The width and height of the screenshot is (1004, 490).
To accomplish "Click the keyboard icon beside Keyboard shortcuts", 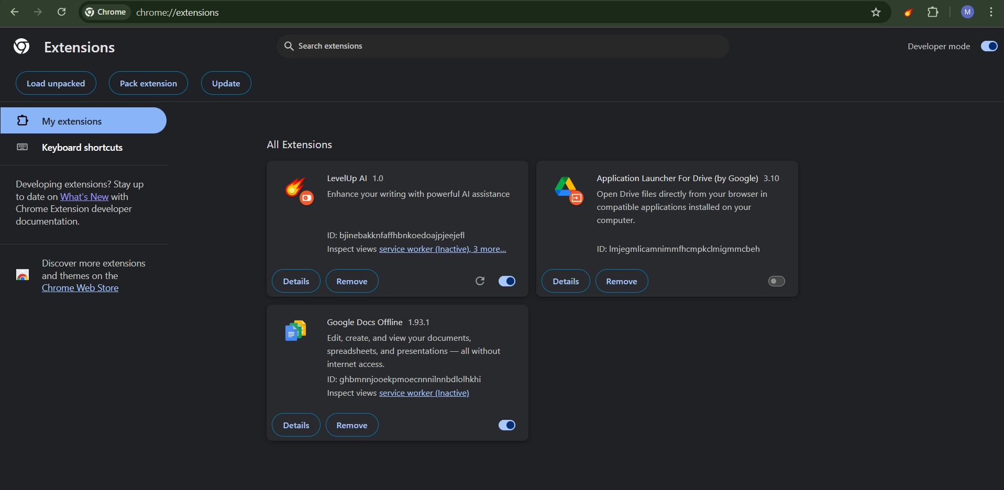I will click(x=23, y=147).
